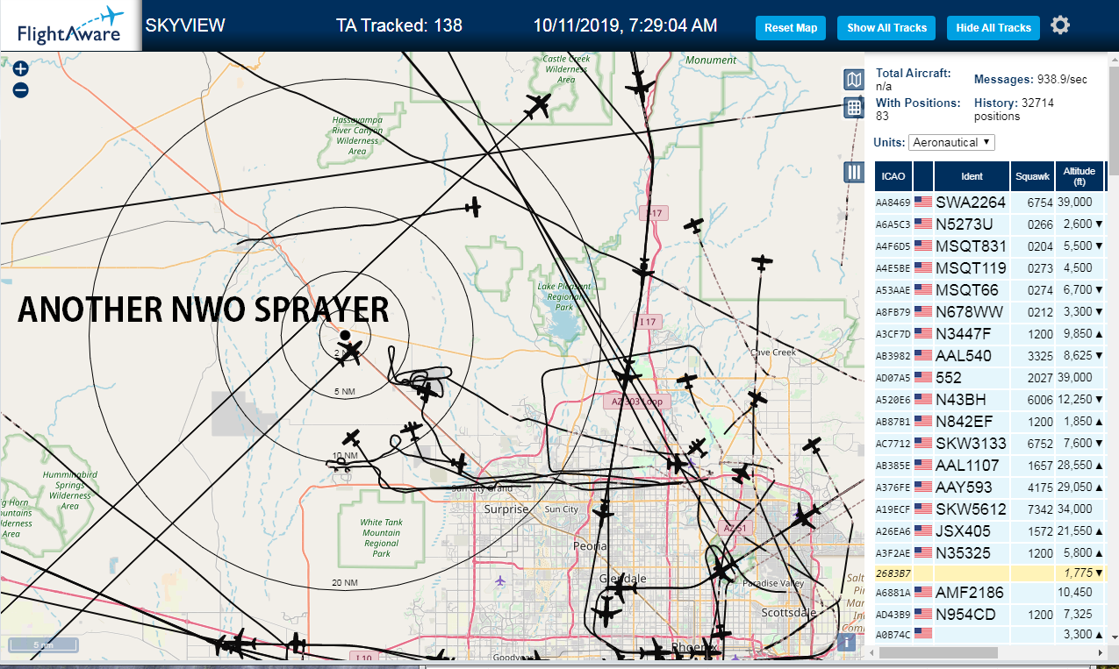Click Show All Tracks button

click(886, 28)
